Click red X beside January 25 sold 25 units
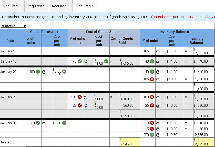 pos(80,105)
